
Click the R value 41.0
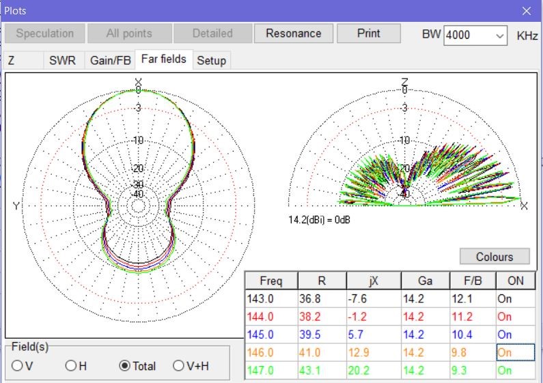pos(322,352)
